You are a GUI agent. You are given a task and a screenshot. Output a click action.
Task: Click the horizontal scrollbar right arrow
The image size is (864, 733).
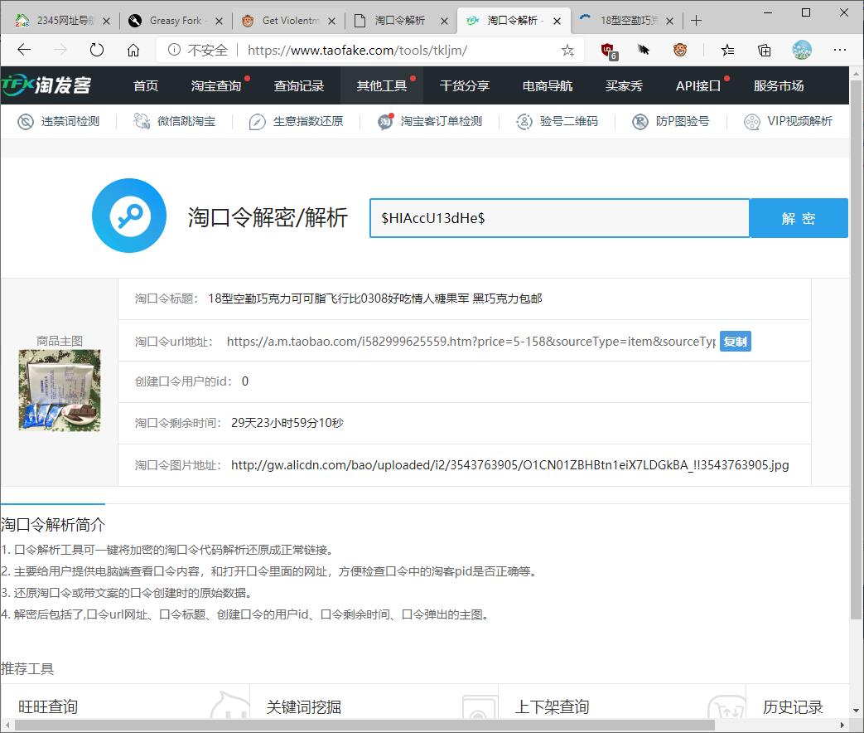point(842,725)
